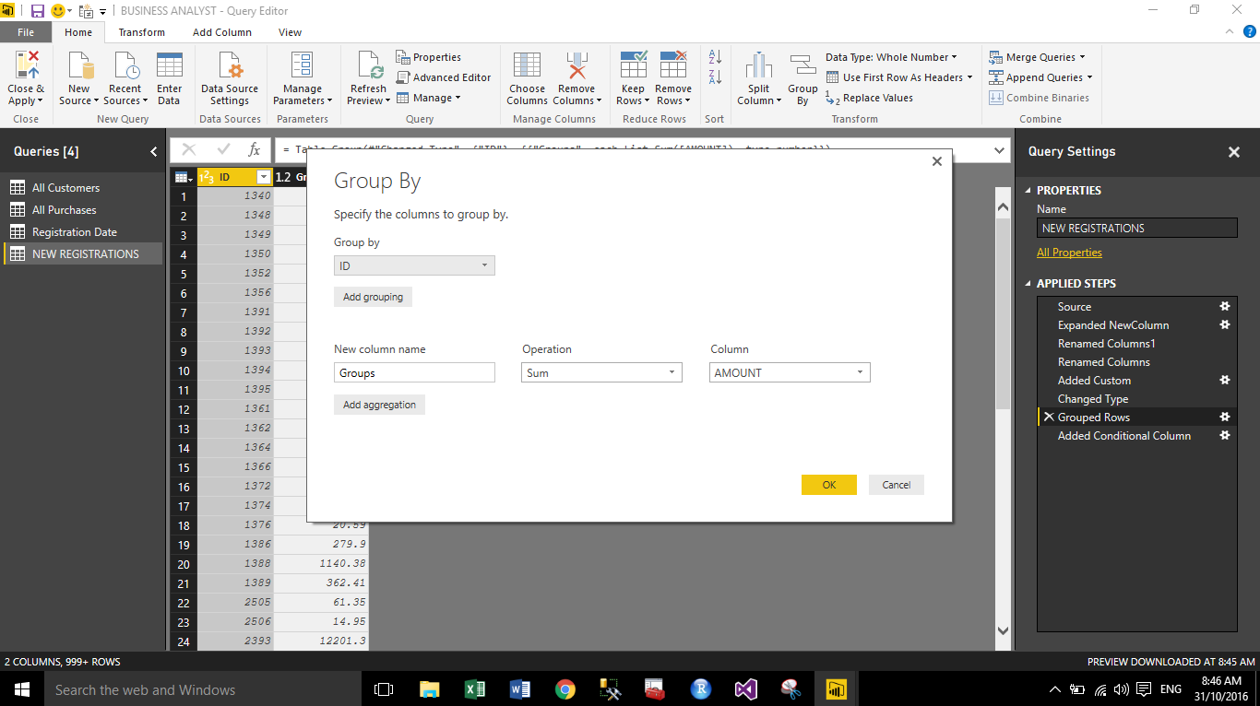Click the New column name field
Viewport: 1260px width, 706px height.
point(414,372)
